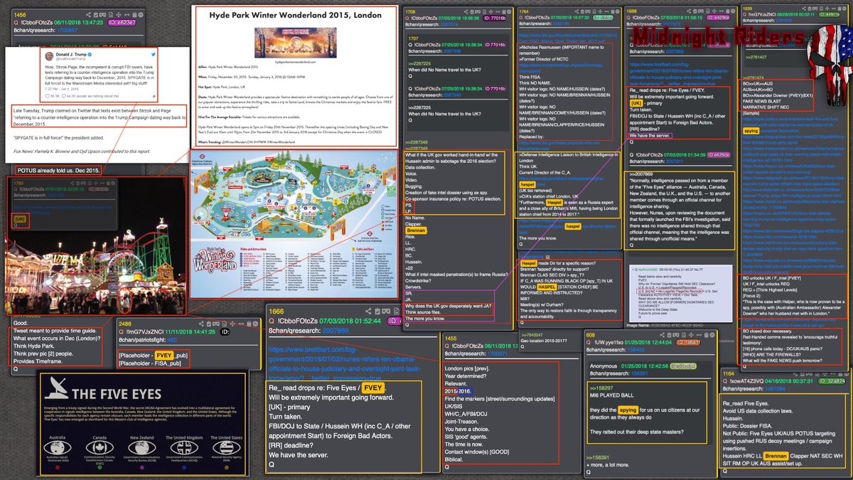Viewport: 853px width, 480px height.
Task: Click ID badge 77016b on post 1708
Action: (x=495, y=18)
